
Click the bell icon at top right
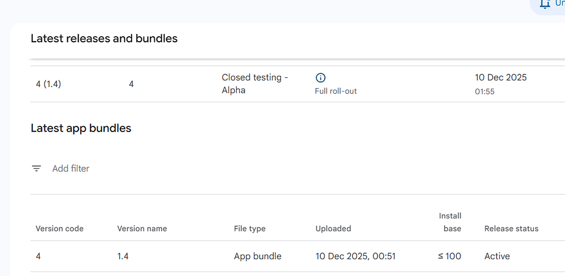tap(545, 3)
